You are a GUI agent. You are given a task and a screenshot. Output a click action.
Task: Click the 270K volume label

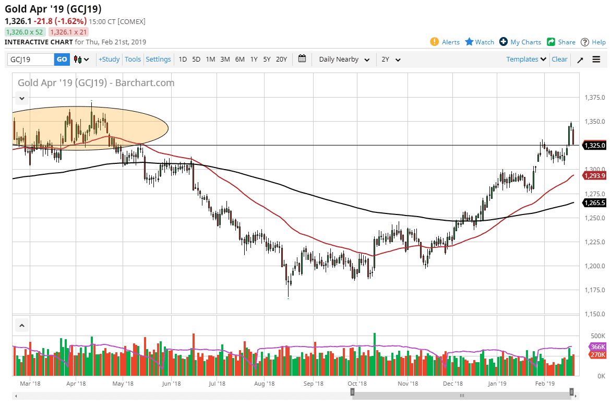tap(597, 354)
